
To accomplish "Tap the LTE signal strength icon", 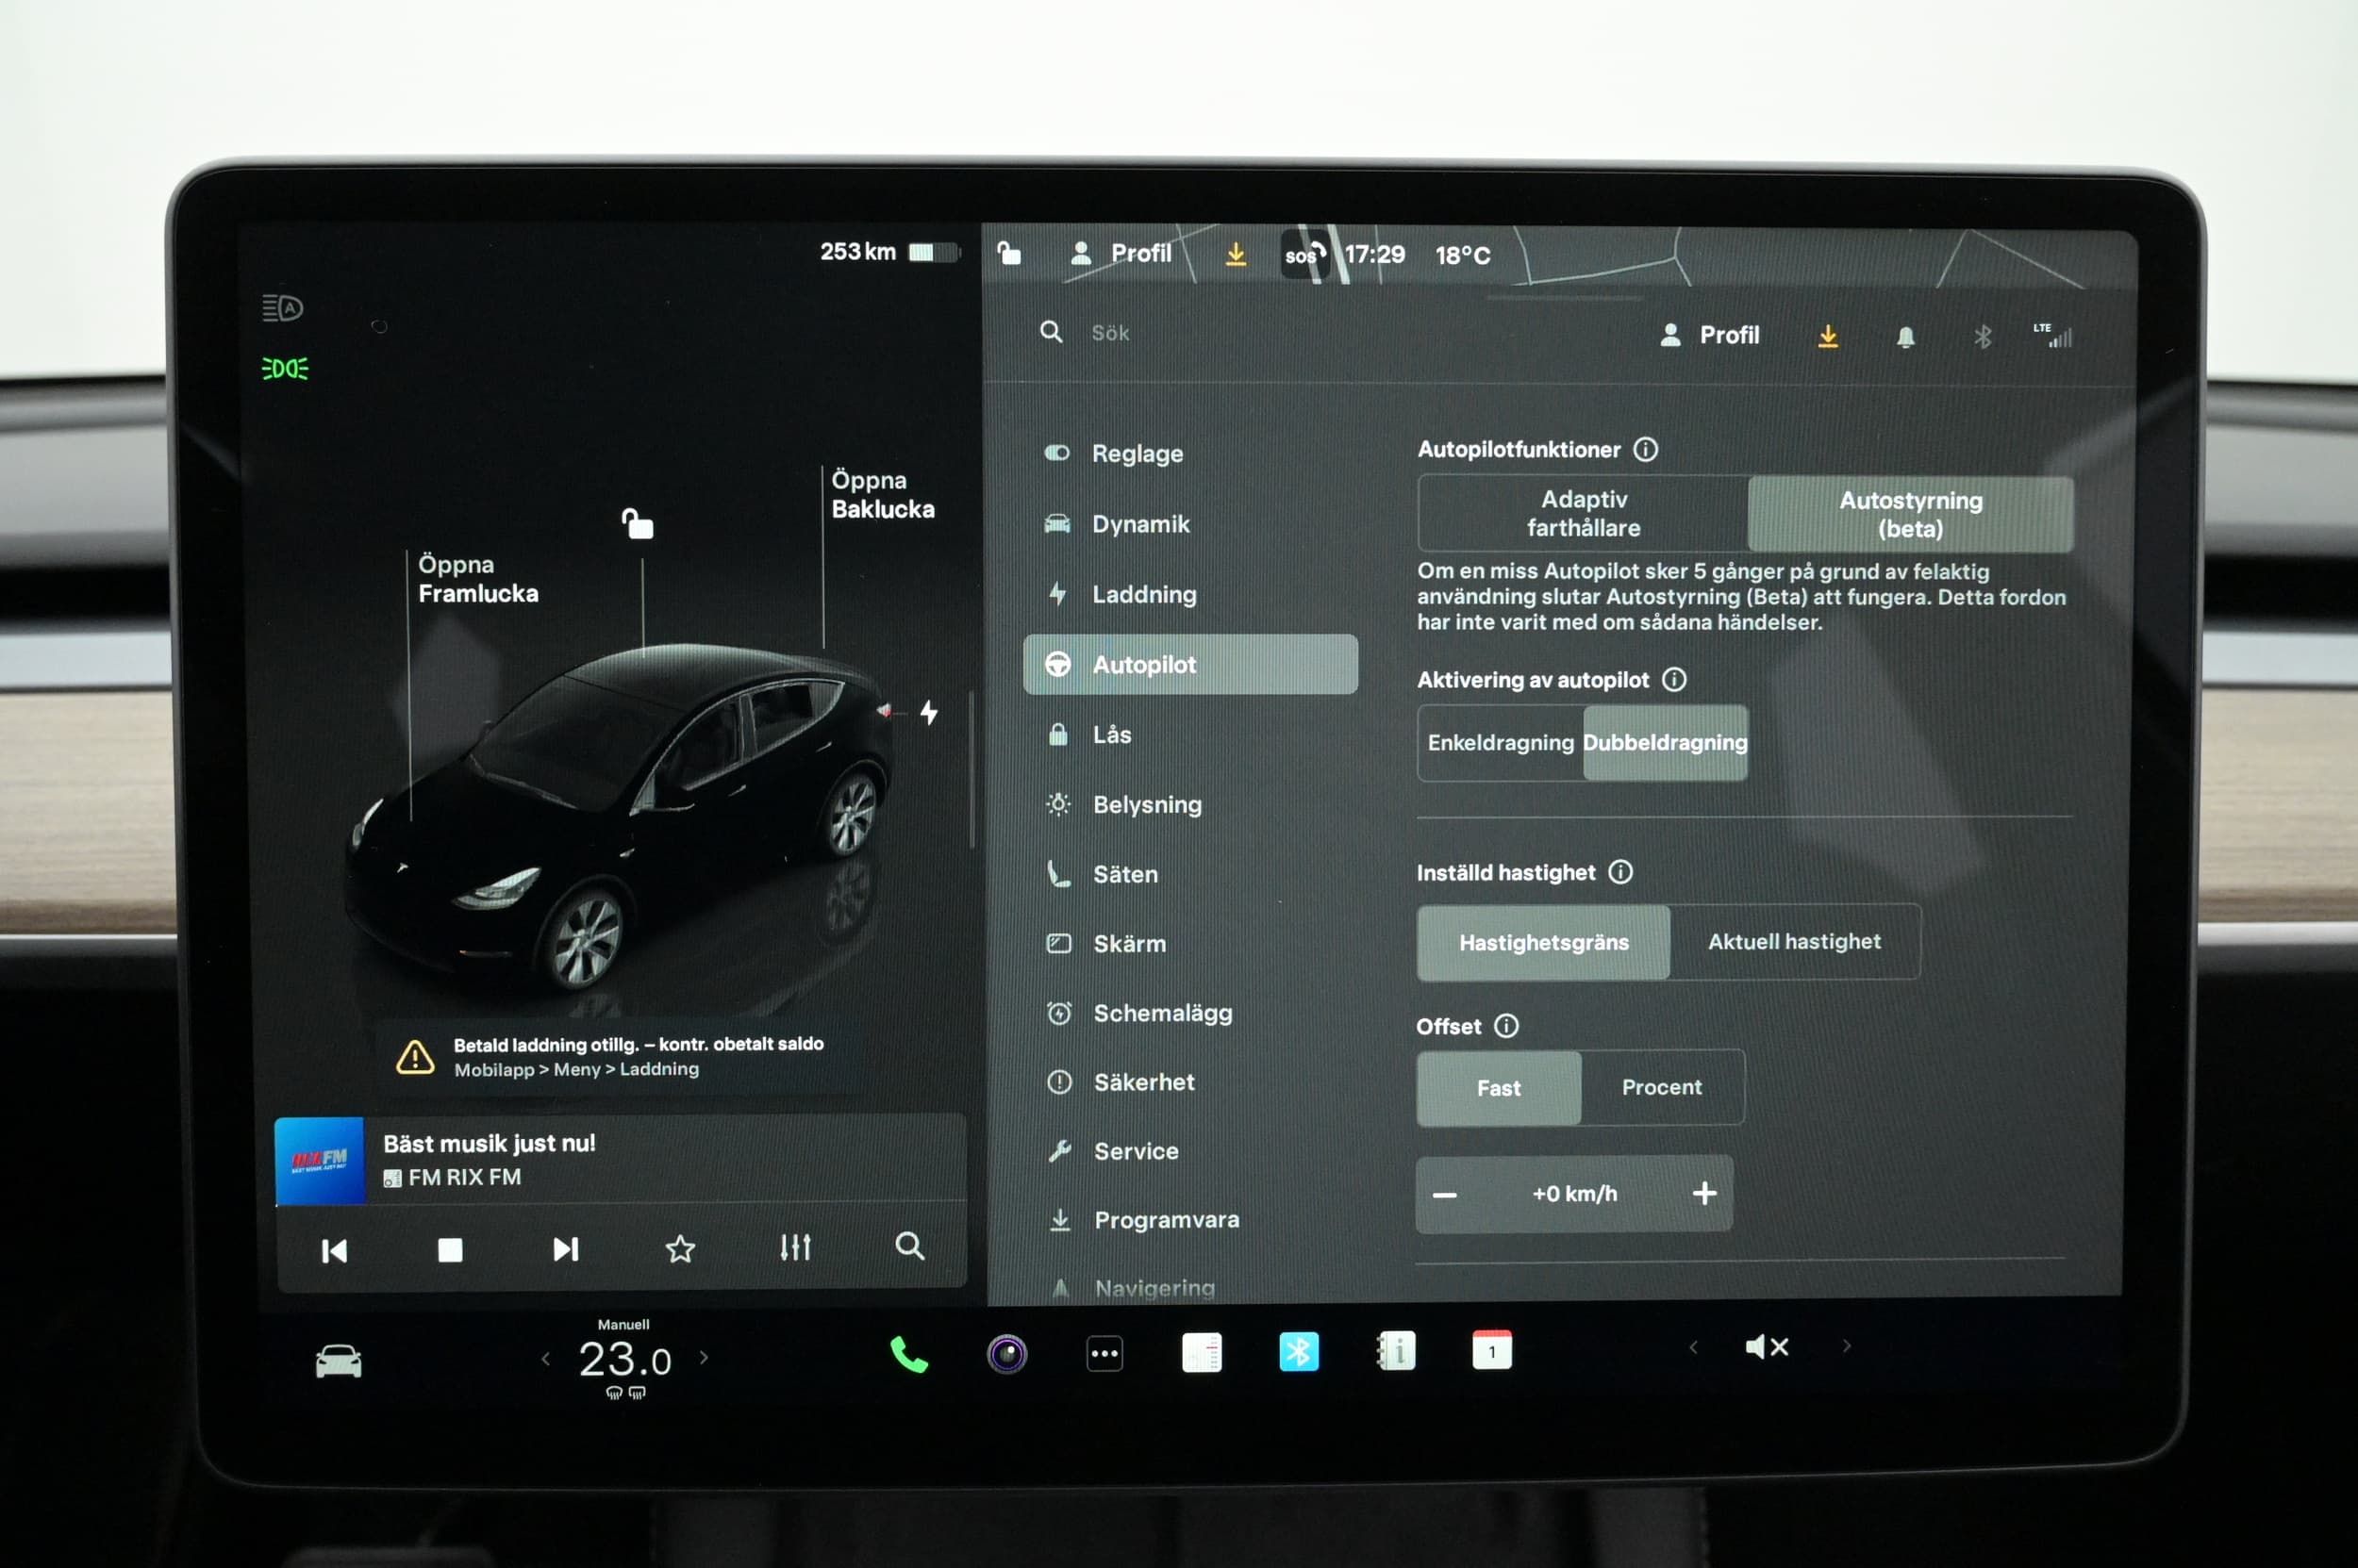I will [2051, 336].
